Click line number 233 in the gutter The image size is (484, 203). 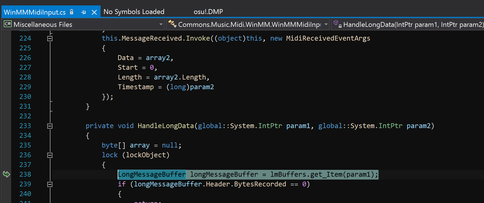(25, 126)
